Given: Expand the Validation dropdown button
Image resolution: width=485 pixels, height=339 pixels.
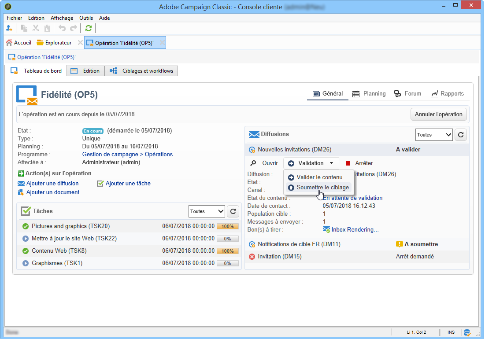Looking at the screenshot, I should pos(311,163).
